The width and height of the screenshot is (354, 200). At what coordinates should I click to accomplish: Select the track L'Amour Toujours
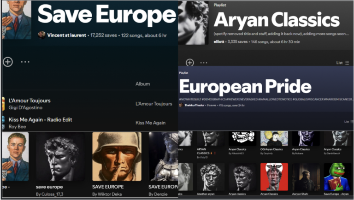pyautogui.click(x=29, y=100)
